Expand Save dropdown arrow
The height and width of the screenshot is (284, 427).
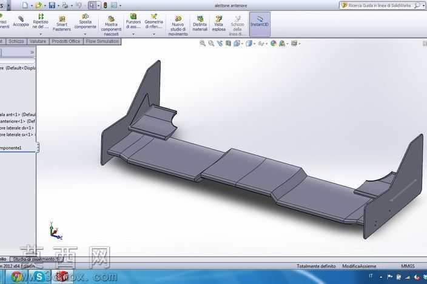point(58,5)
